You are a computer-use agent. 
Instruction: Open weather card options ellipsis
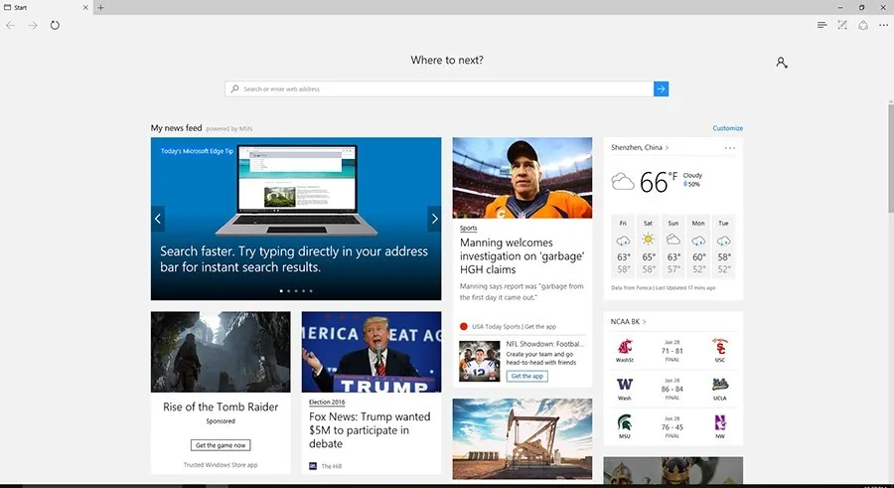(x=730, y=148)
